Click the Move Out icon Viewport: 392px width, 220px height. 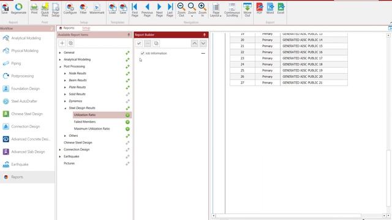coord(247,10)
